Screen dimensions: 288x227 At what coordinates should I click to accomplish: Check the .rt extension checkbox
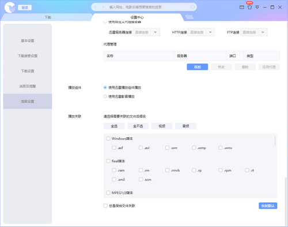click(x=247, y=170)
